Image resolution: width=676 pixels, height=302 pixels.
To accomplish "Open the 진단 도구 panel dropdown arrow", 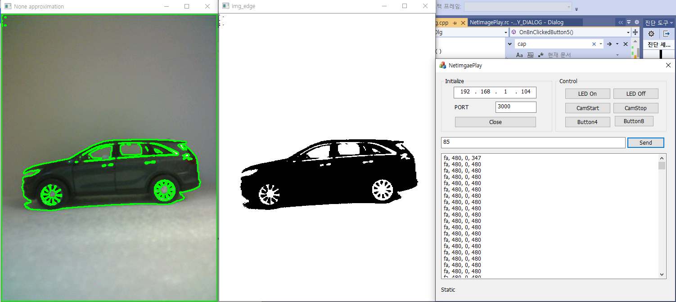I will [671, 22].
